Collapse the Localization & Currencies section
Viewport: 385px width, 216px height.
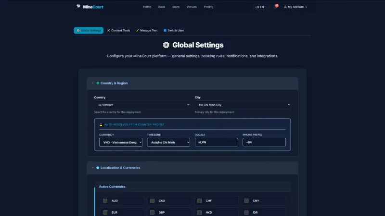(x=192, y=168)
